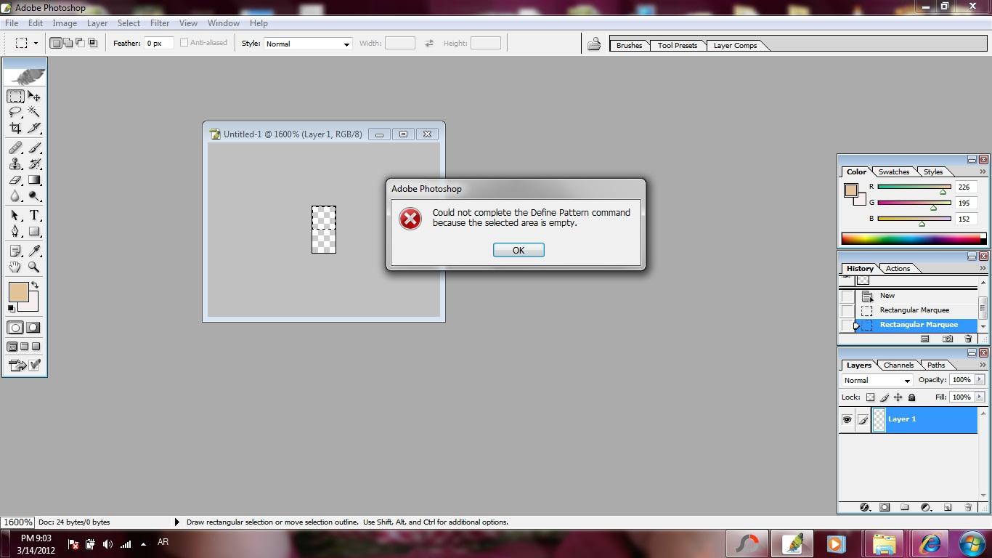Select the Magic Wand tool
This screenshot has height=558, width=992.
(x=34, y=112)
